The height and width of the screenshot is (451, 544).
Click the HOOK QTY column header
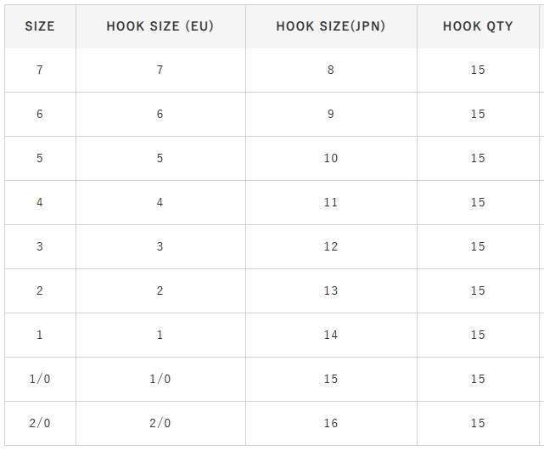click(x=478, y=26)
